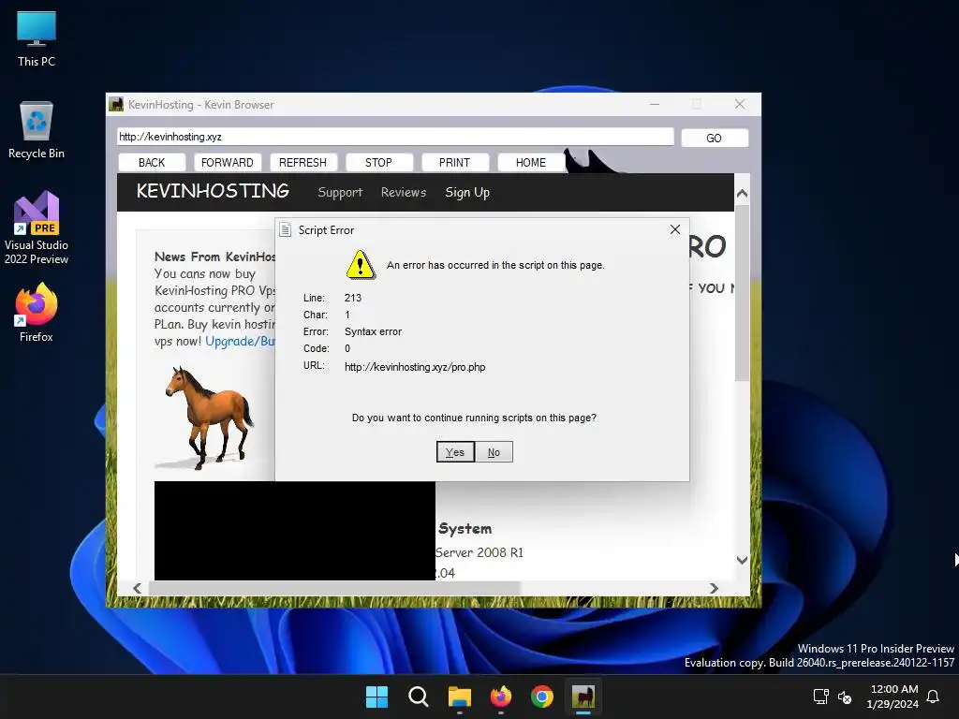Launch Firefox from desktop shortcut
The image size is (959, 719).
pyautogui.click(x=37, y=313)
